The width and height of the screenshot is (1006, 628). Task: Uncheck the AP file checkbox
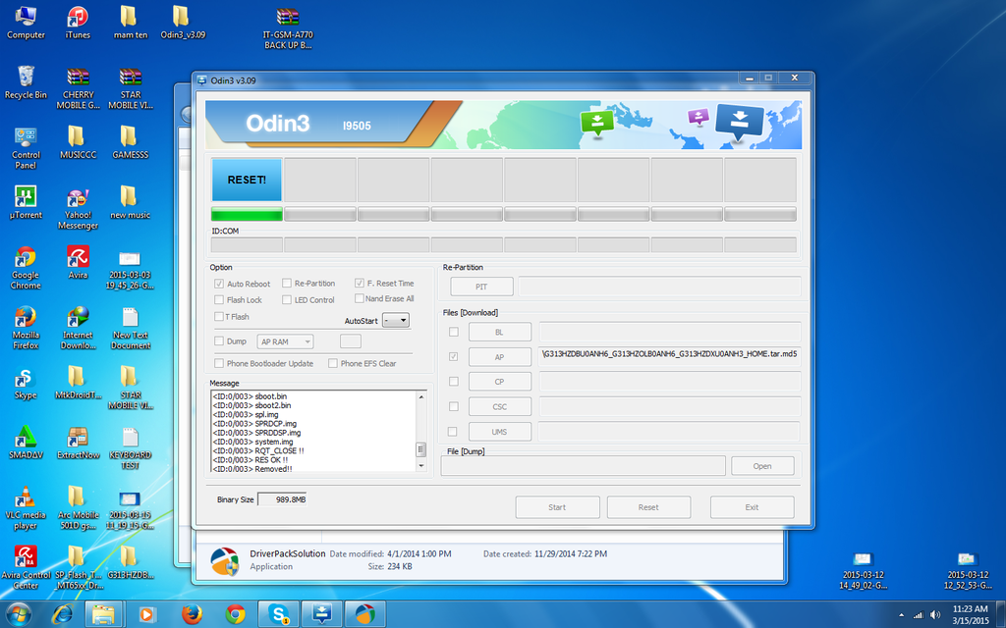click(455, 356)
